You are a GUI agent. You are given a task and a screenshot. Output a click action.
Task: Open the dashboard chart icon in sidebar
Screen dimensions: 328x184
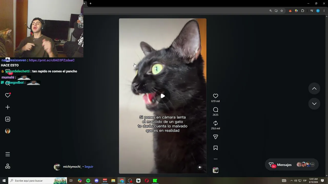click(8, 119)
